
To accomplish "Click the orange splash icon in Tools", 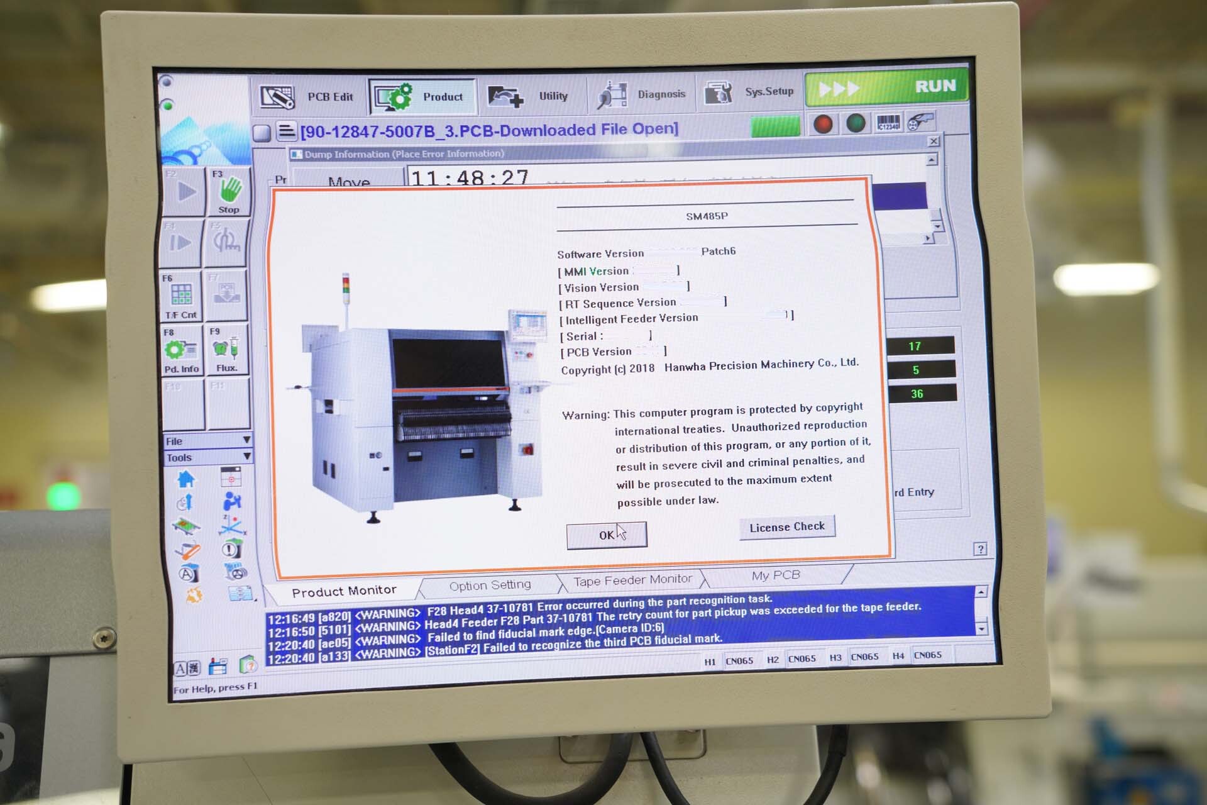I will click(x=194, y=594).
